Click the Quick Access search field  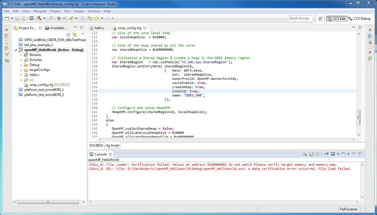(300, 18)
